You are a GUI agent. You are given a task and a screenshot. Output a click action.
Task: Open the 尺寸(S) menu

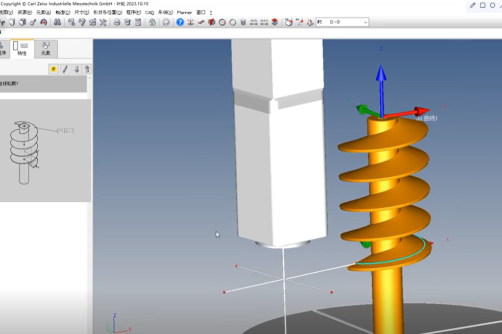[82, 12]
